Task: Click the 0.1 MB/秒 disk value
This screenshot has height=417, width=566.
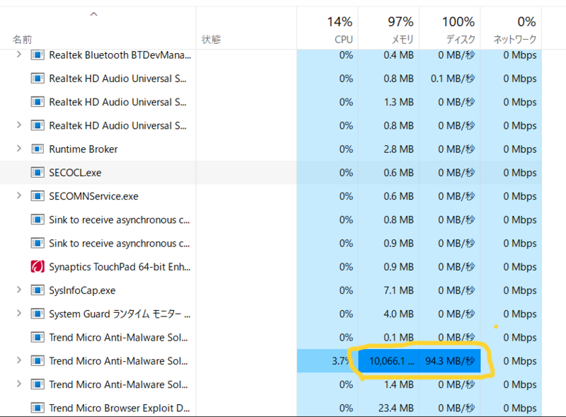Action: (x=453, y=79)
